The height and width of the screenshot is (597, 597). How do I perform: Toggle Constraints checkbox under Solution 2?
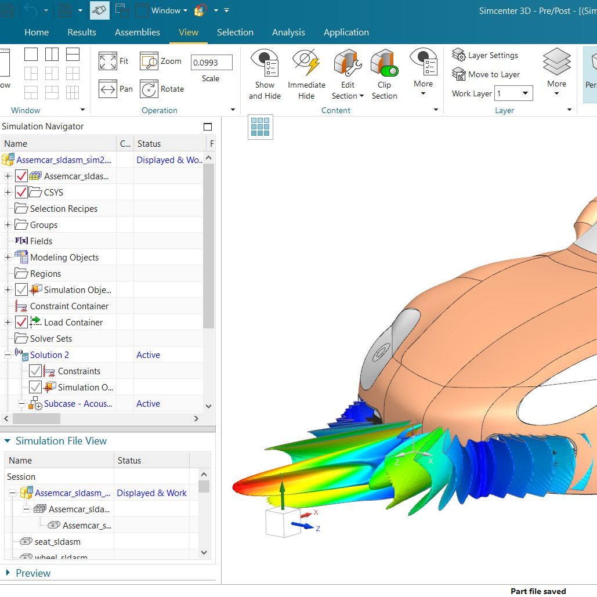[35, 371]
